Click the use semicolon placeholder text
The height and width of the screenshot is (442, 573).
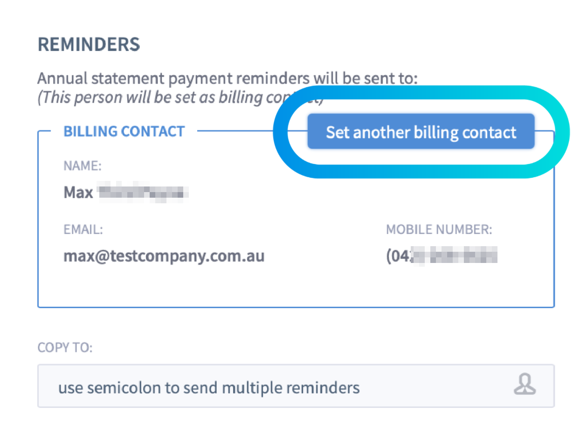point(209,387)
